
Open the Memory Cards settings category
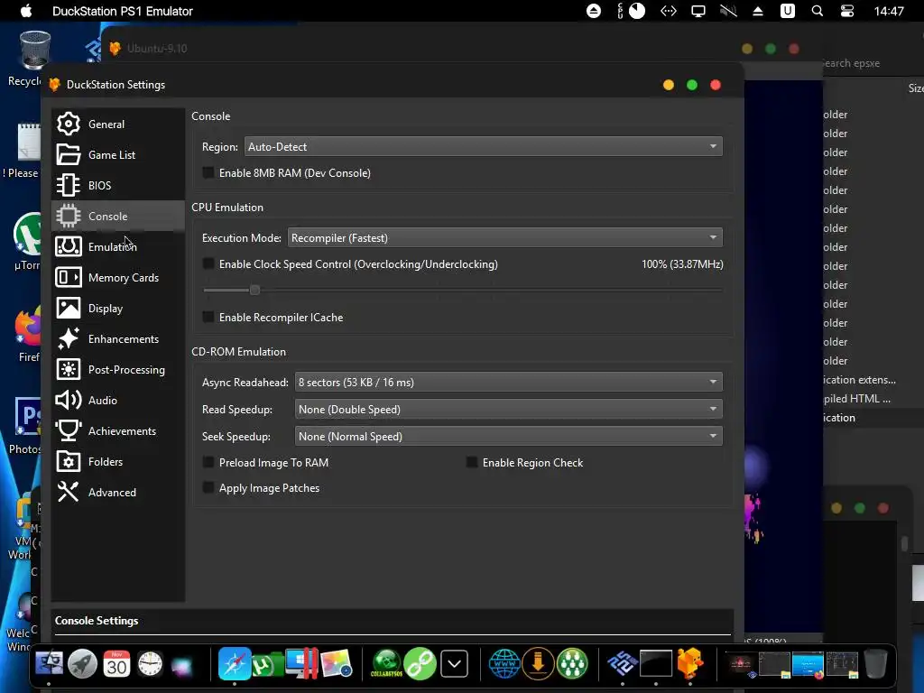tap(118, 278)
